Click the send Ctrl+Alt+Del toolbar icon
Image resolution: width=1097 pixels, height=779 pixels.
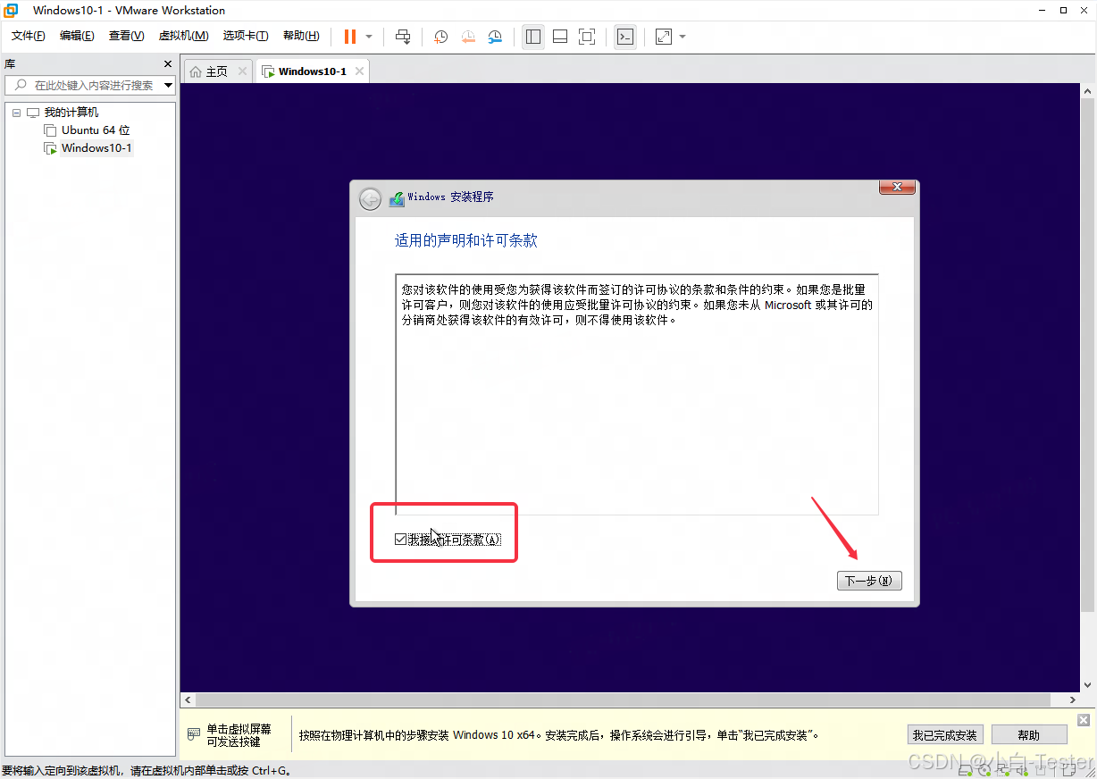[x=403, y=37]
